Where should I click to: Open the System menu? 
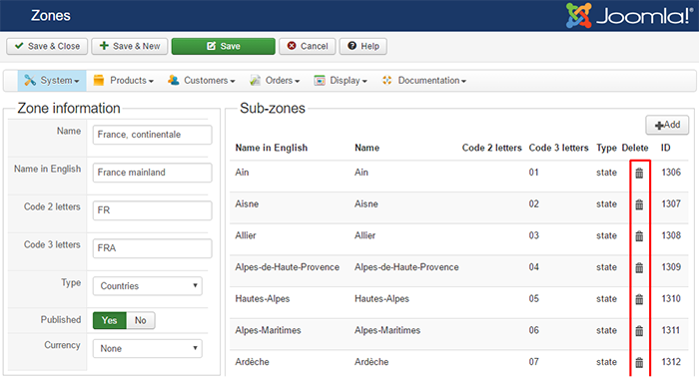click(x=52, y=81)
